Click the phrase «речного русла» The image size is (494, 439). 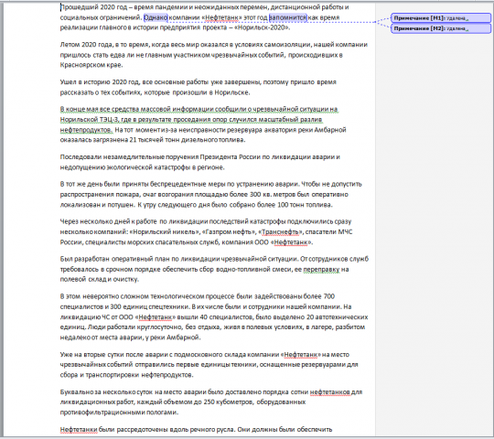(211, 430)
